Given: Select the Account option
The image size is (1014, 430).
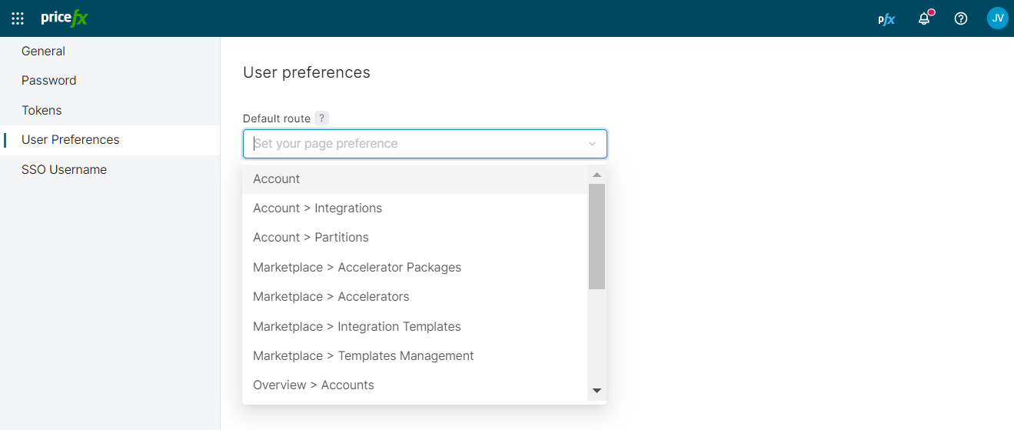Looking at the screenshot, I should click(x=277, y=179).
